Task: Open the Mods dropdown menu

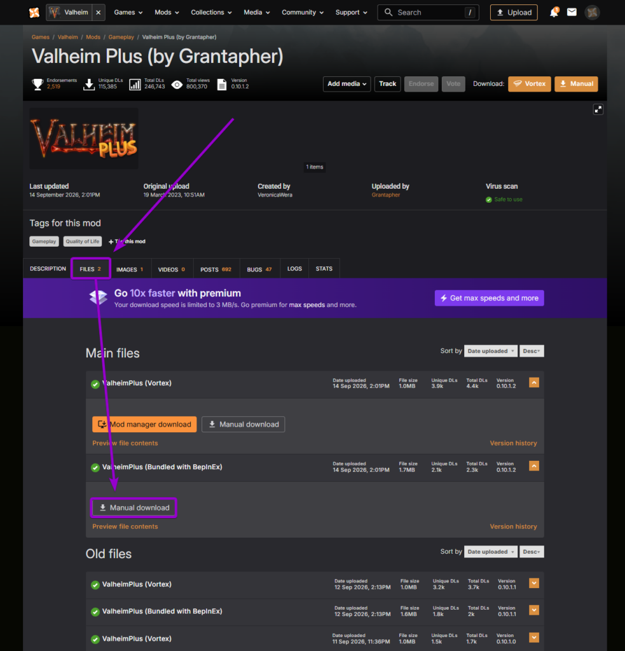Action: pos(167,13)
